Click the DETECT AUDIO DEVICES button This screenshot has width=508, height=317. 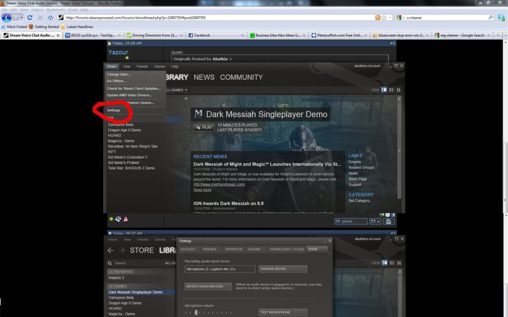click(x=208, y=286)
